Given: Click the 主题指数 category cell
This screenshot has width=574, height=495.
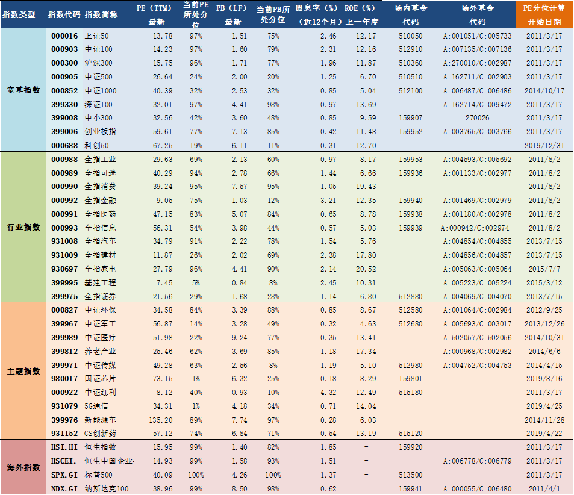Looking at the screenshot, I should click(x=23, y=371).
